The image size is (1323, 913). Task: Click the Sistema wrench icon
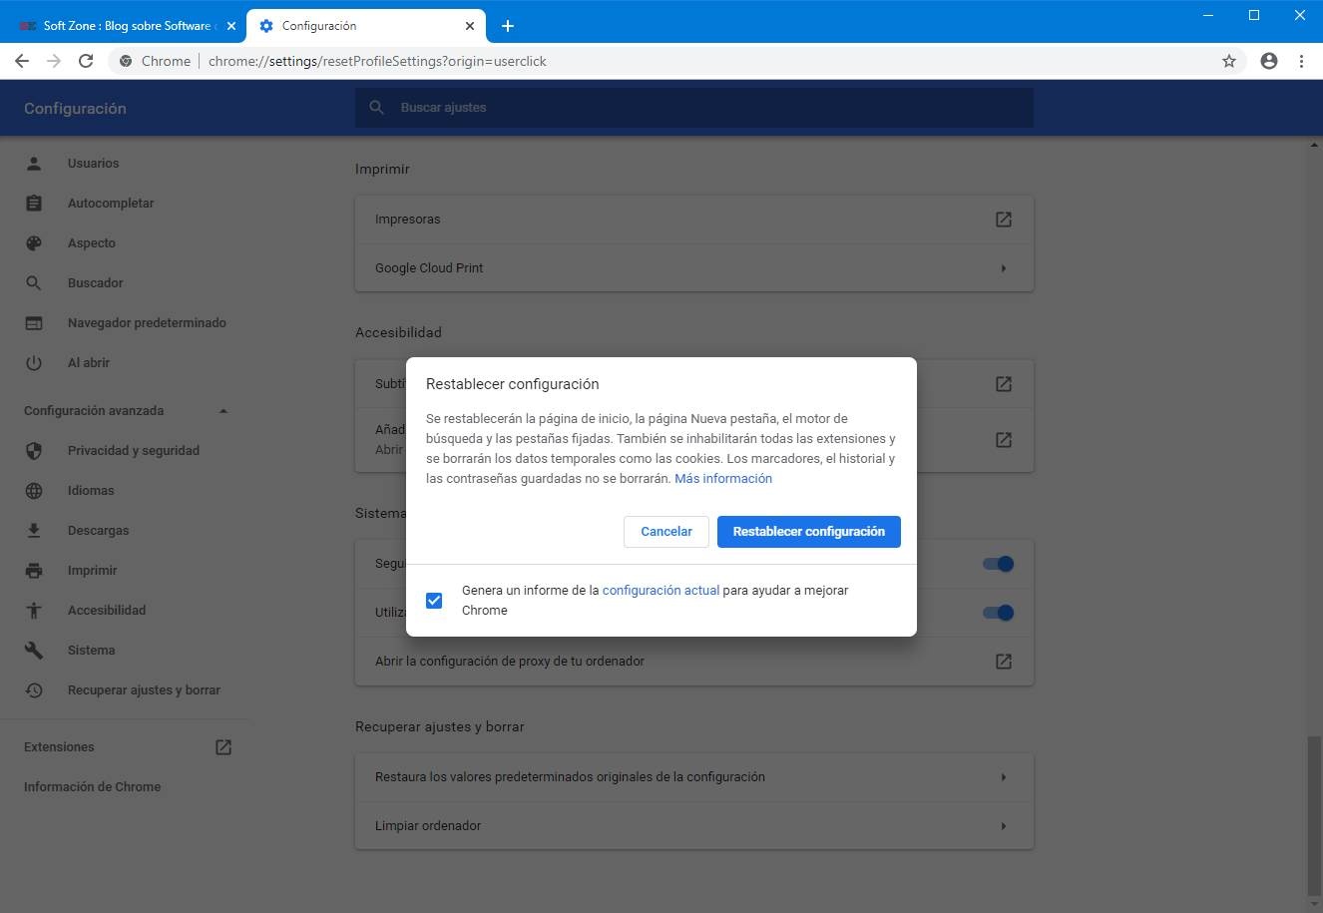coord(34,650)
